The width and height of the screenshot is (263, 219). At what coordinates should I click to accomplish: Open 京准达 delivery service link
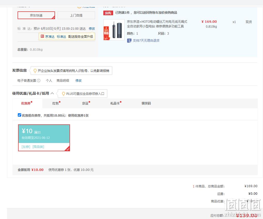(x=50, y=36)
